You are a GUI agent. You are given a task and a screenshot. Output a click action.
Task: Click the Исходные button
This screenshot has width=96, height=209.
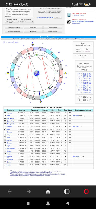click(x=33, y=31)
